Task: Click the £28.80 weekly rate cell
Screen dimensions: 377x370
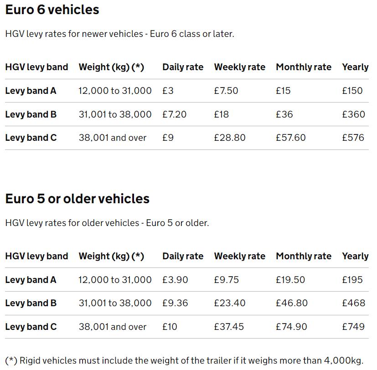Action: point(230,138)
